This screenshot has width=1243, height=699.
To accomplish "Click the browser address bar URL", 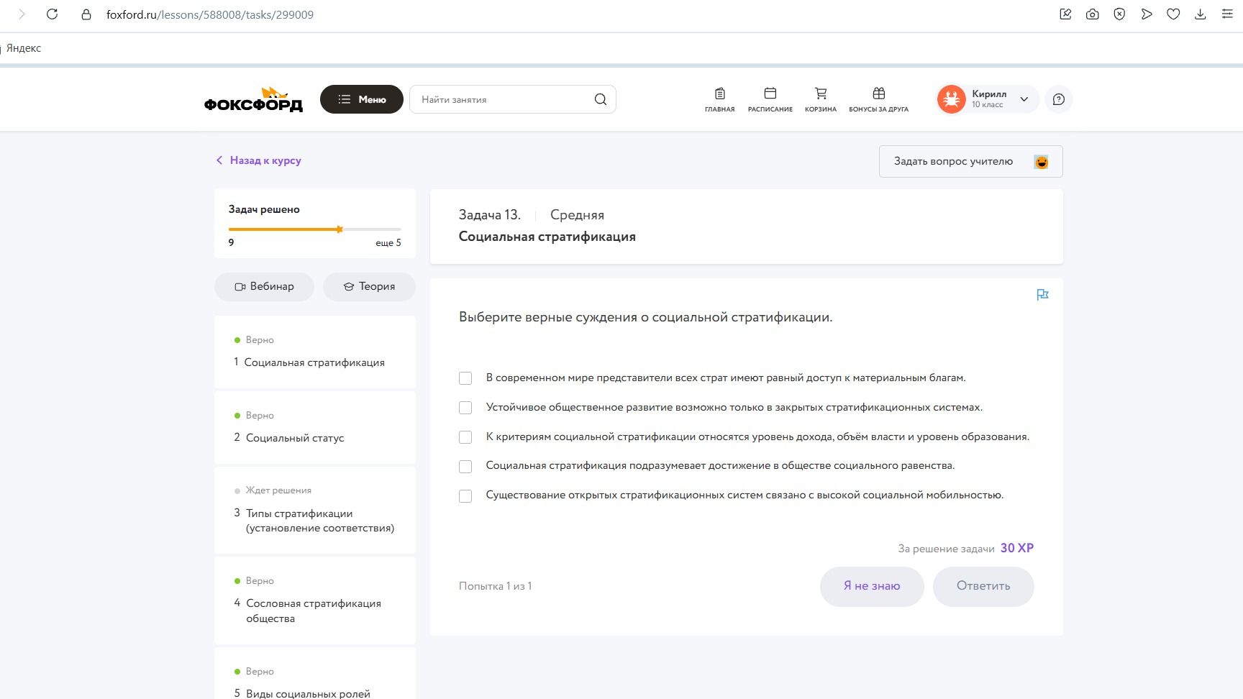I will tap(210, 14).
